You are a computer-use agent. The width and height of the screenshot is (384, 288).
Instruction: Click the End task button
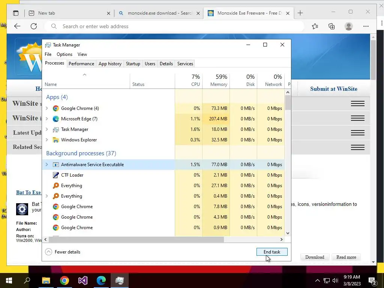coord(272,252)
